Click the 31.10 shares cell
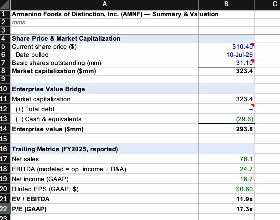 [226, 63]
